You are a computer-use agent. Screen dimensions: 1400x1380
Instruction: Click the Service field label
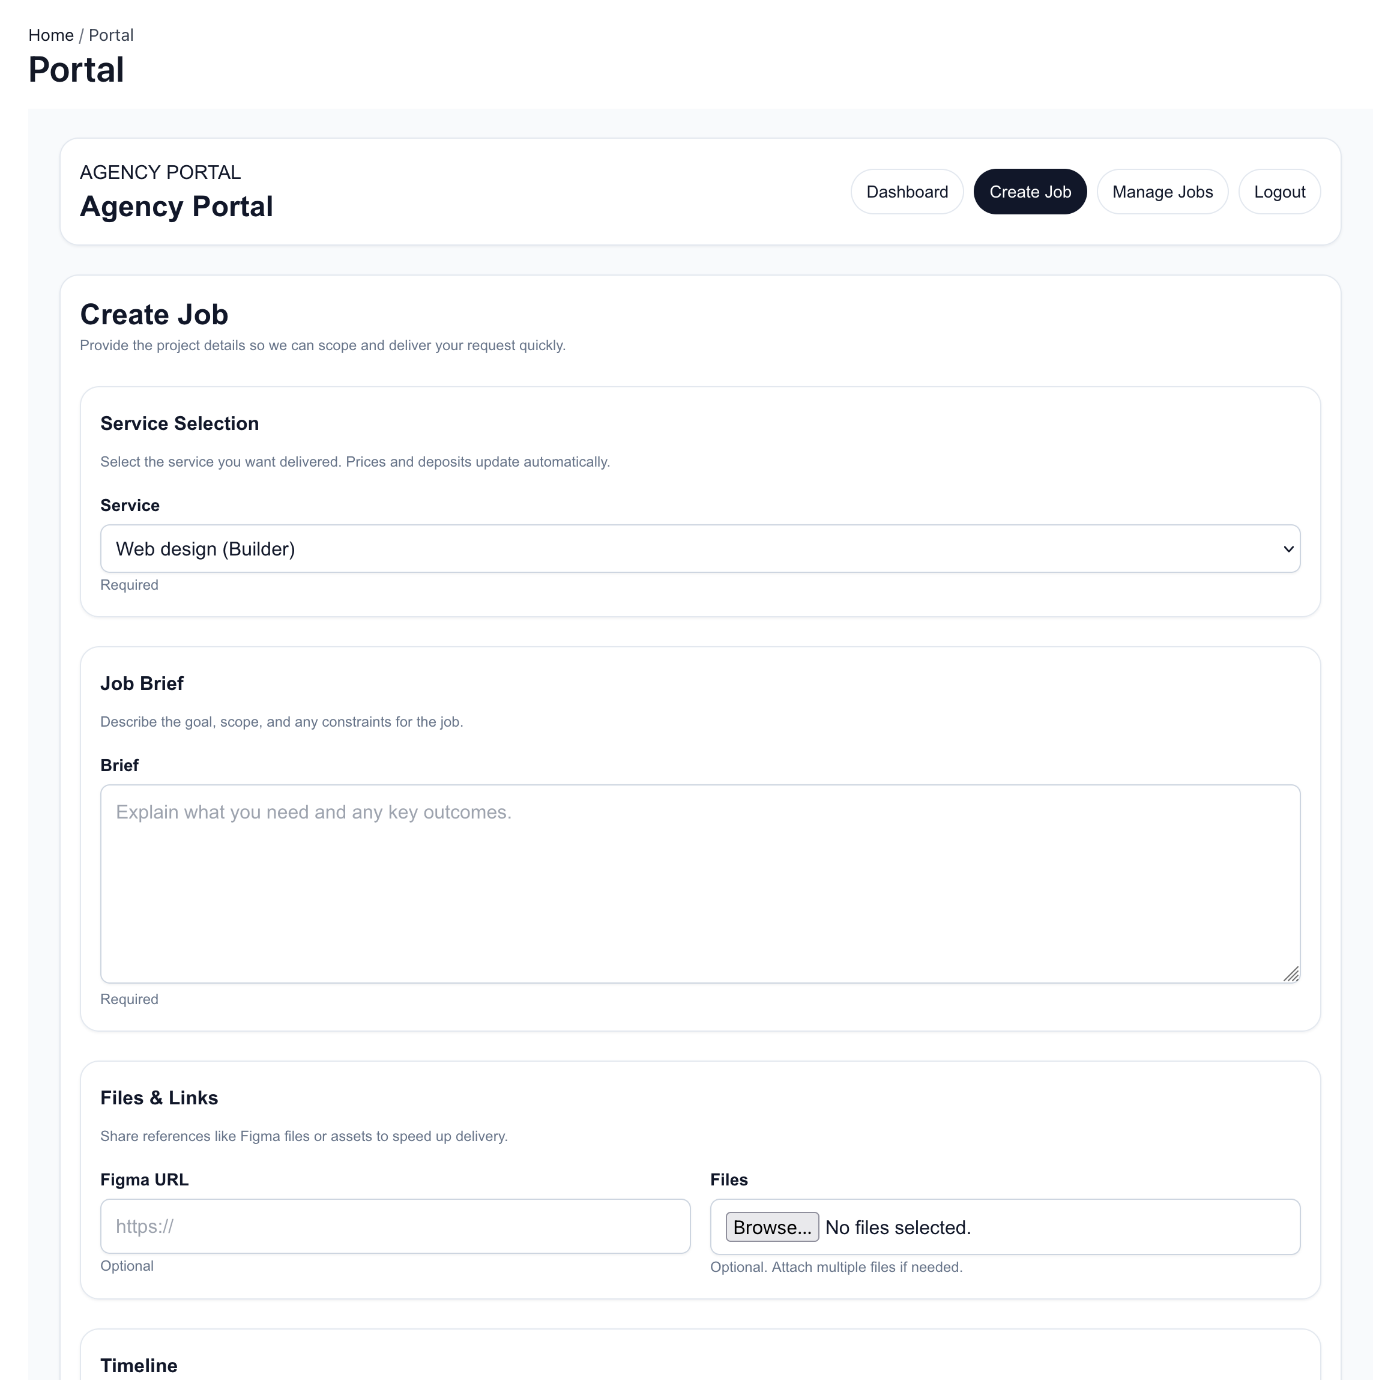coord(130,505)
